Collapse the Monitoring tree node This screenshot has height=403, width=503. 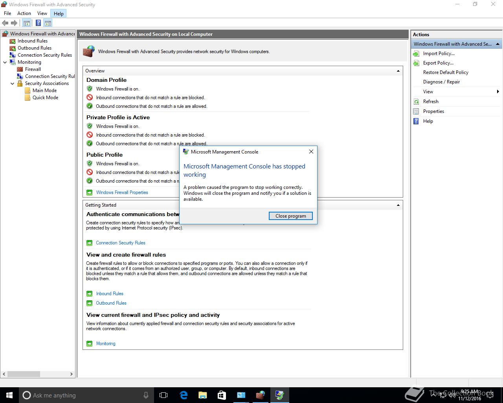pos(5,62)
